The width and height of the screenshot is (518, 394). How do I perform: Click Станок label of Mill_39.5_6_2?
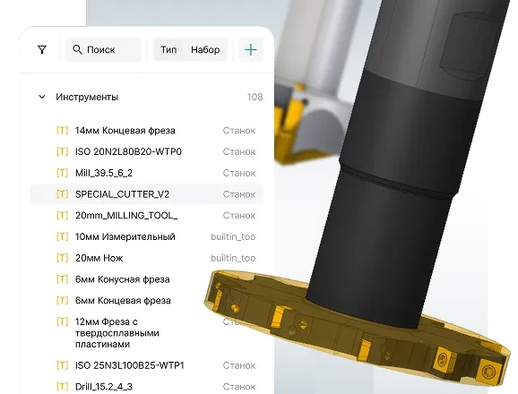[x=239, y=173]
